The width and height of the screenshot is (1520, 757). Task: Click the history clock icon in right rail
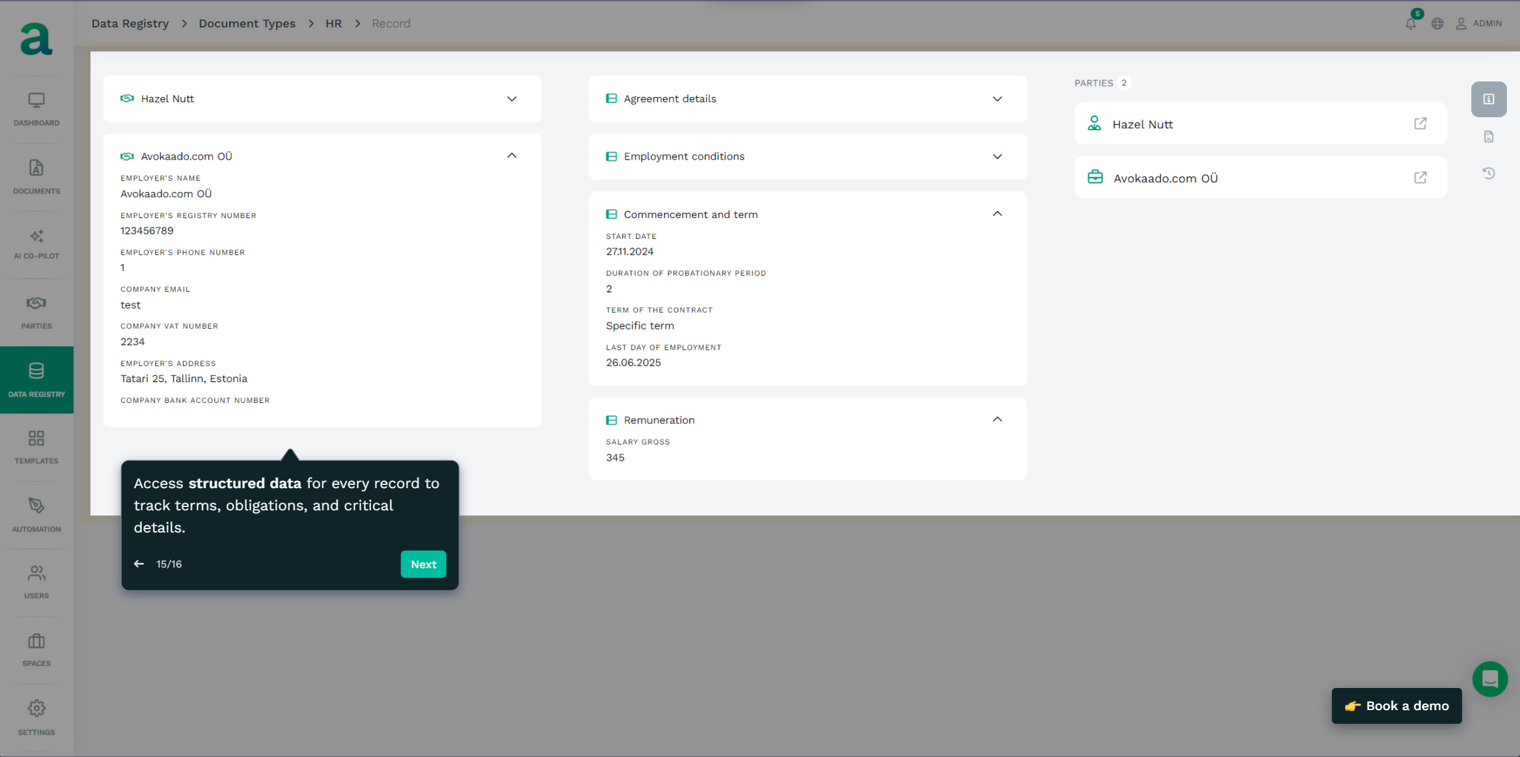[1488, 173]
